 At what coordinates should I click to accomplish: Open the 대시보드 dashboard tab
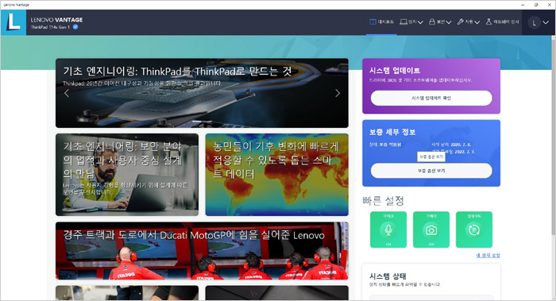tap(381, 22)
